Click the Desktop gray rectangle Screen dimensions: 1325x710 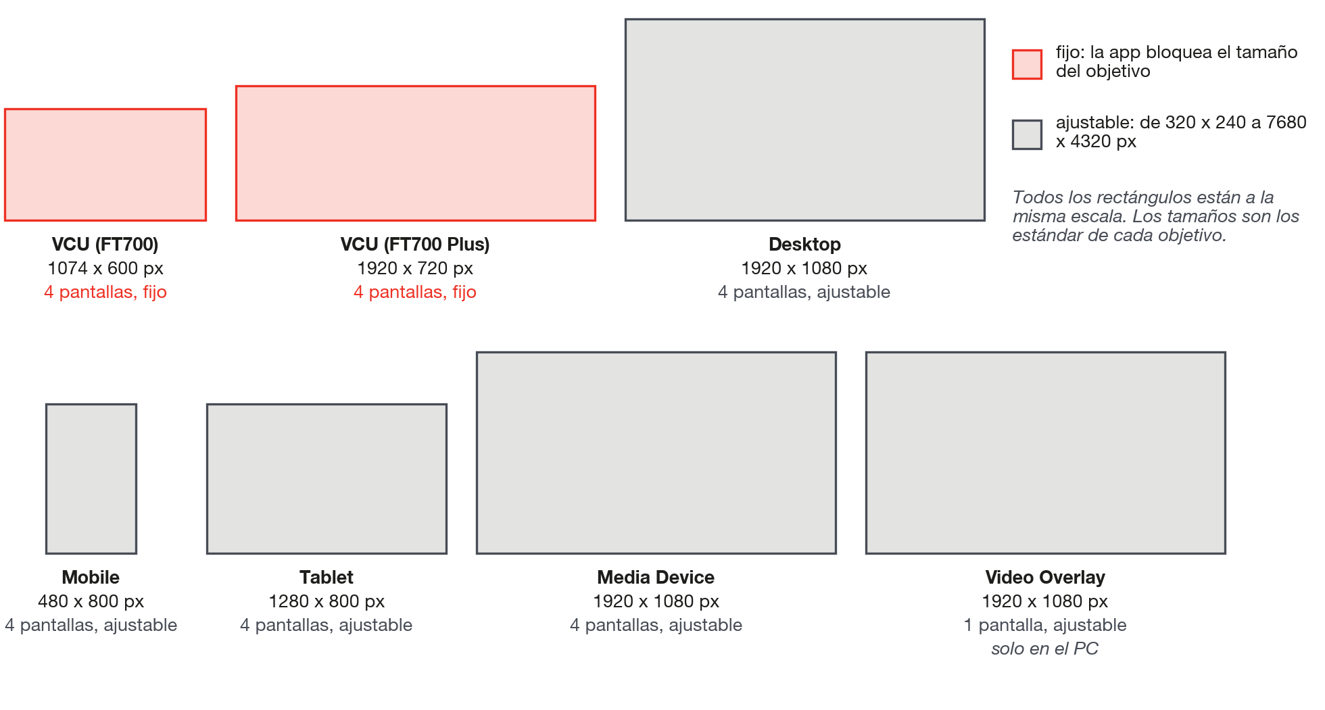pyautogui.click(x=805, y=120)
